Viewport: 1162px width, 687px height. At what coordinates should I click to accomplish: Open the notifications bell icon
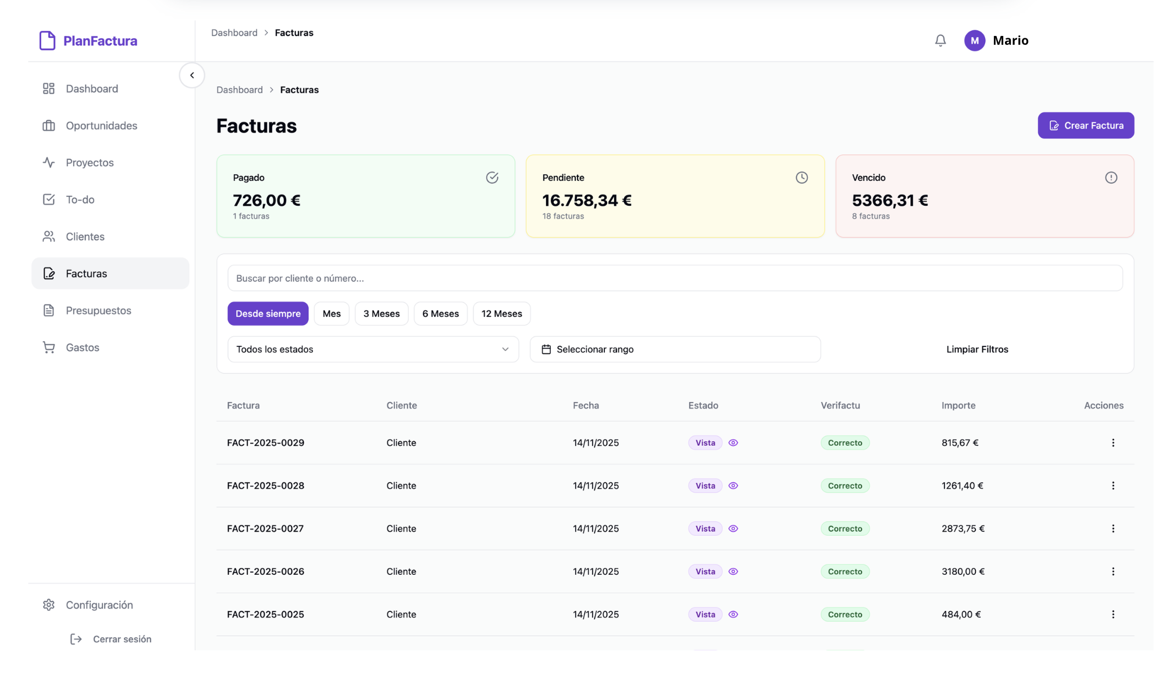tap(940, 41)
